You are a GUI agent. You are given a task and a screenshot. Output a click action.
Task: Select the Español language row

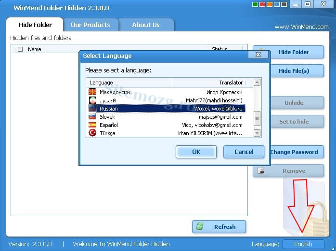click(x=167, y=125)
